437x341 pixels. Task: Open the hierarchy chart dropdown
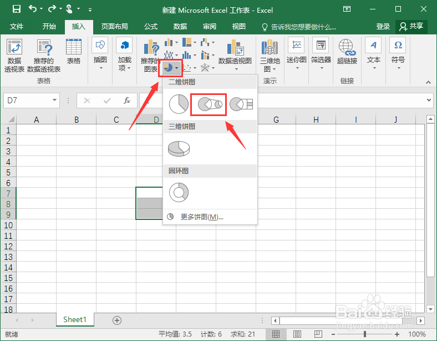(x=189, y=42)
